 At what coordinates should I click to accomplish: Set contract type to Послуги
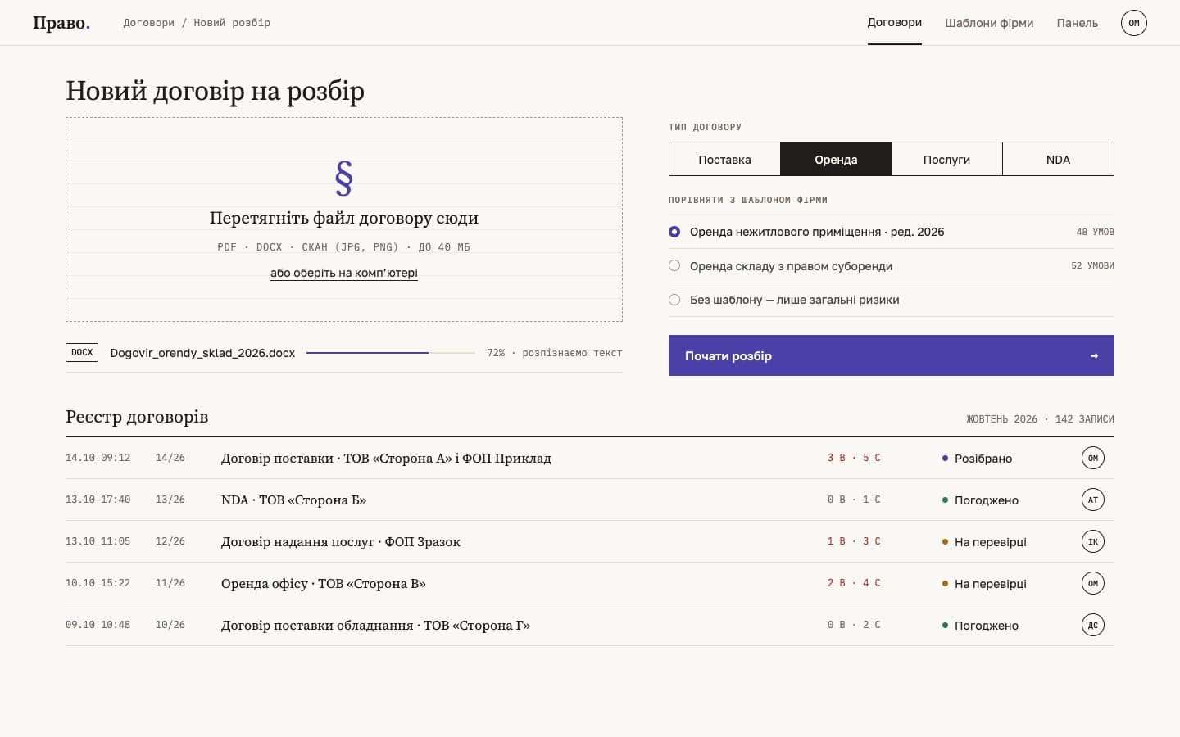(946, 159)
